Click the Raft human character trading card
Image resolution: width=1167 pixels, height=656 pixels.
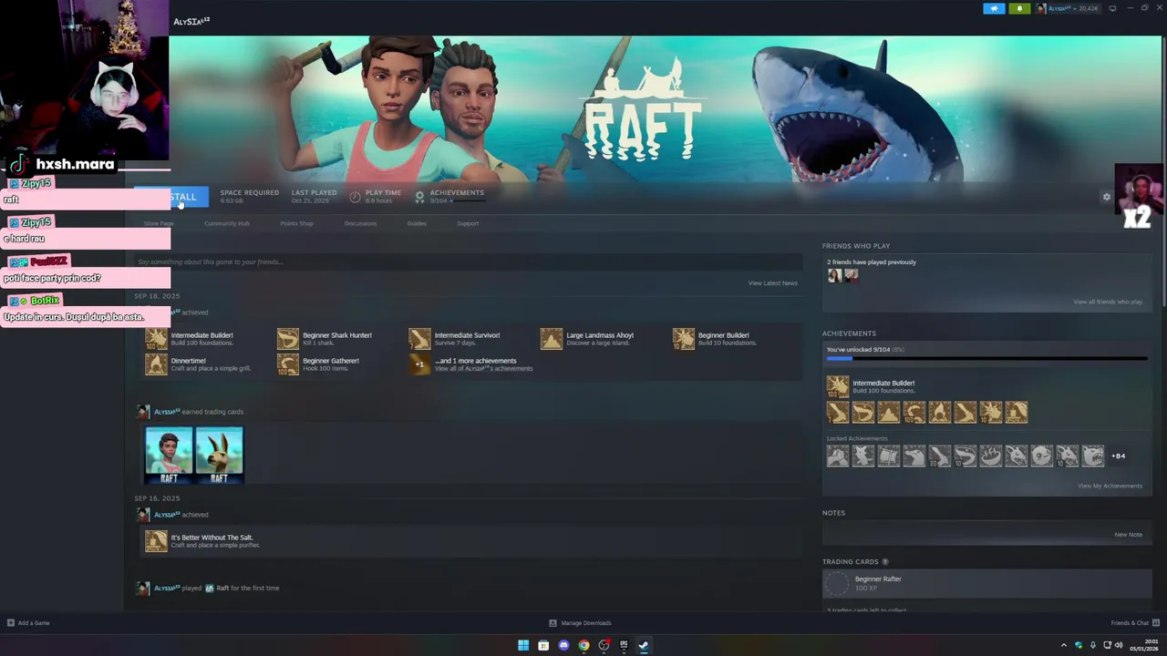click(x=169, y=455)
